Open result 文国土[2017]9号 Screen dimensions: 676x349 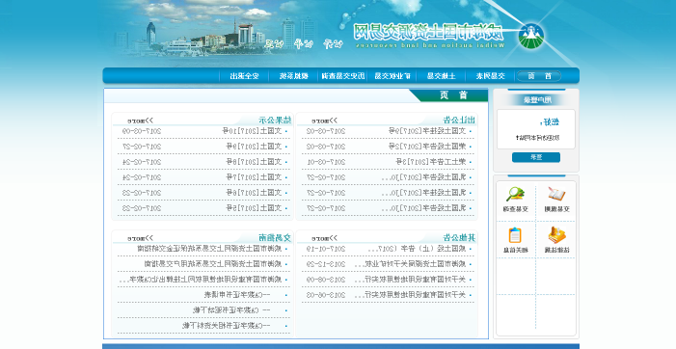254,147
